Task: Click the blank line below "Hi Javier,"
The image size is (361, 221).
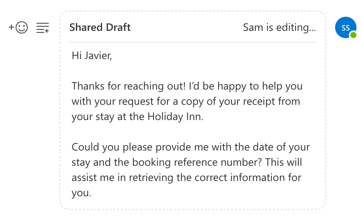Action: 152,71
